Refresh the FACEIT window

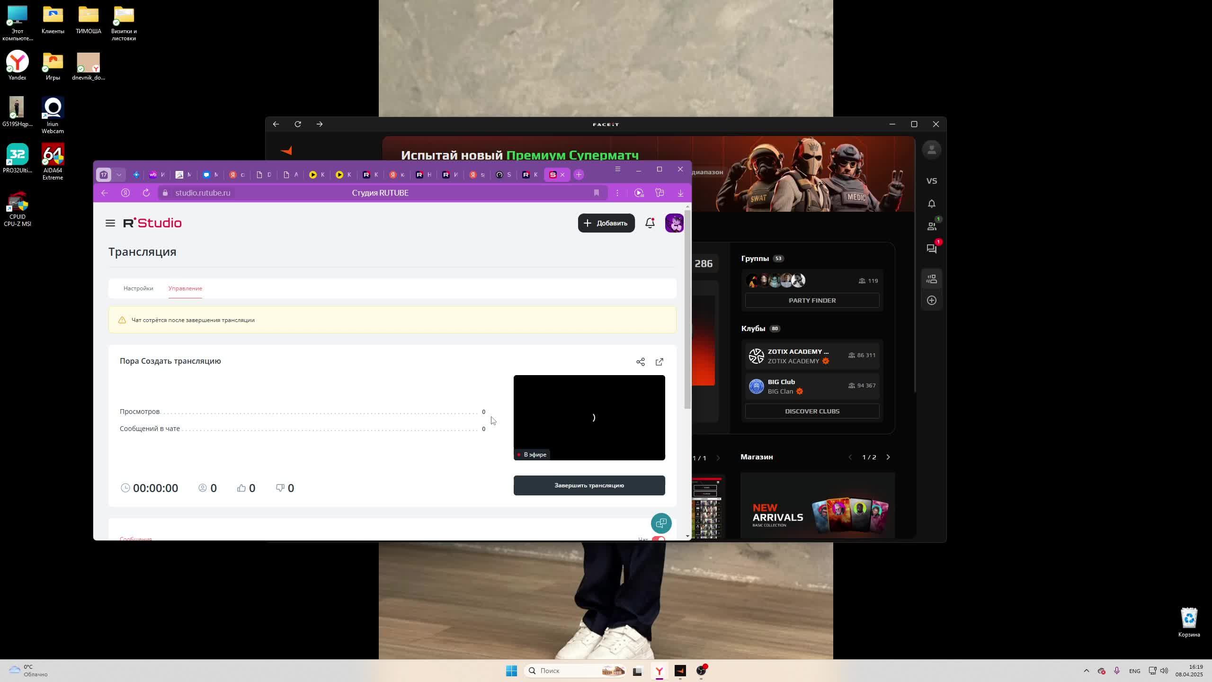298,124
